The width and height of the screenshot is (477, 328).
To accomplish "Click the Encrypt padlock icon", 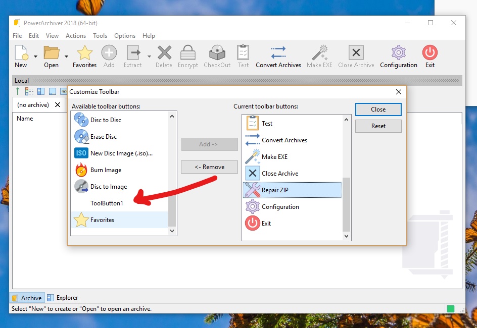I will 187,53.
